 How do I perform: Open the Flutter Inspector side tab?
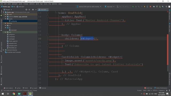pos(170,14)
